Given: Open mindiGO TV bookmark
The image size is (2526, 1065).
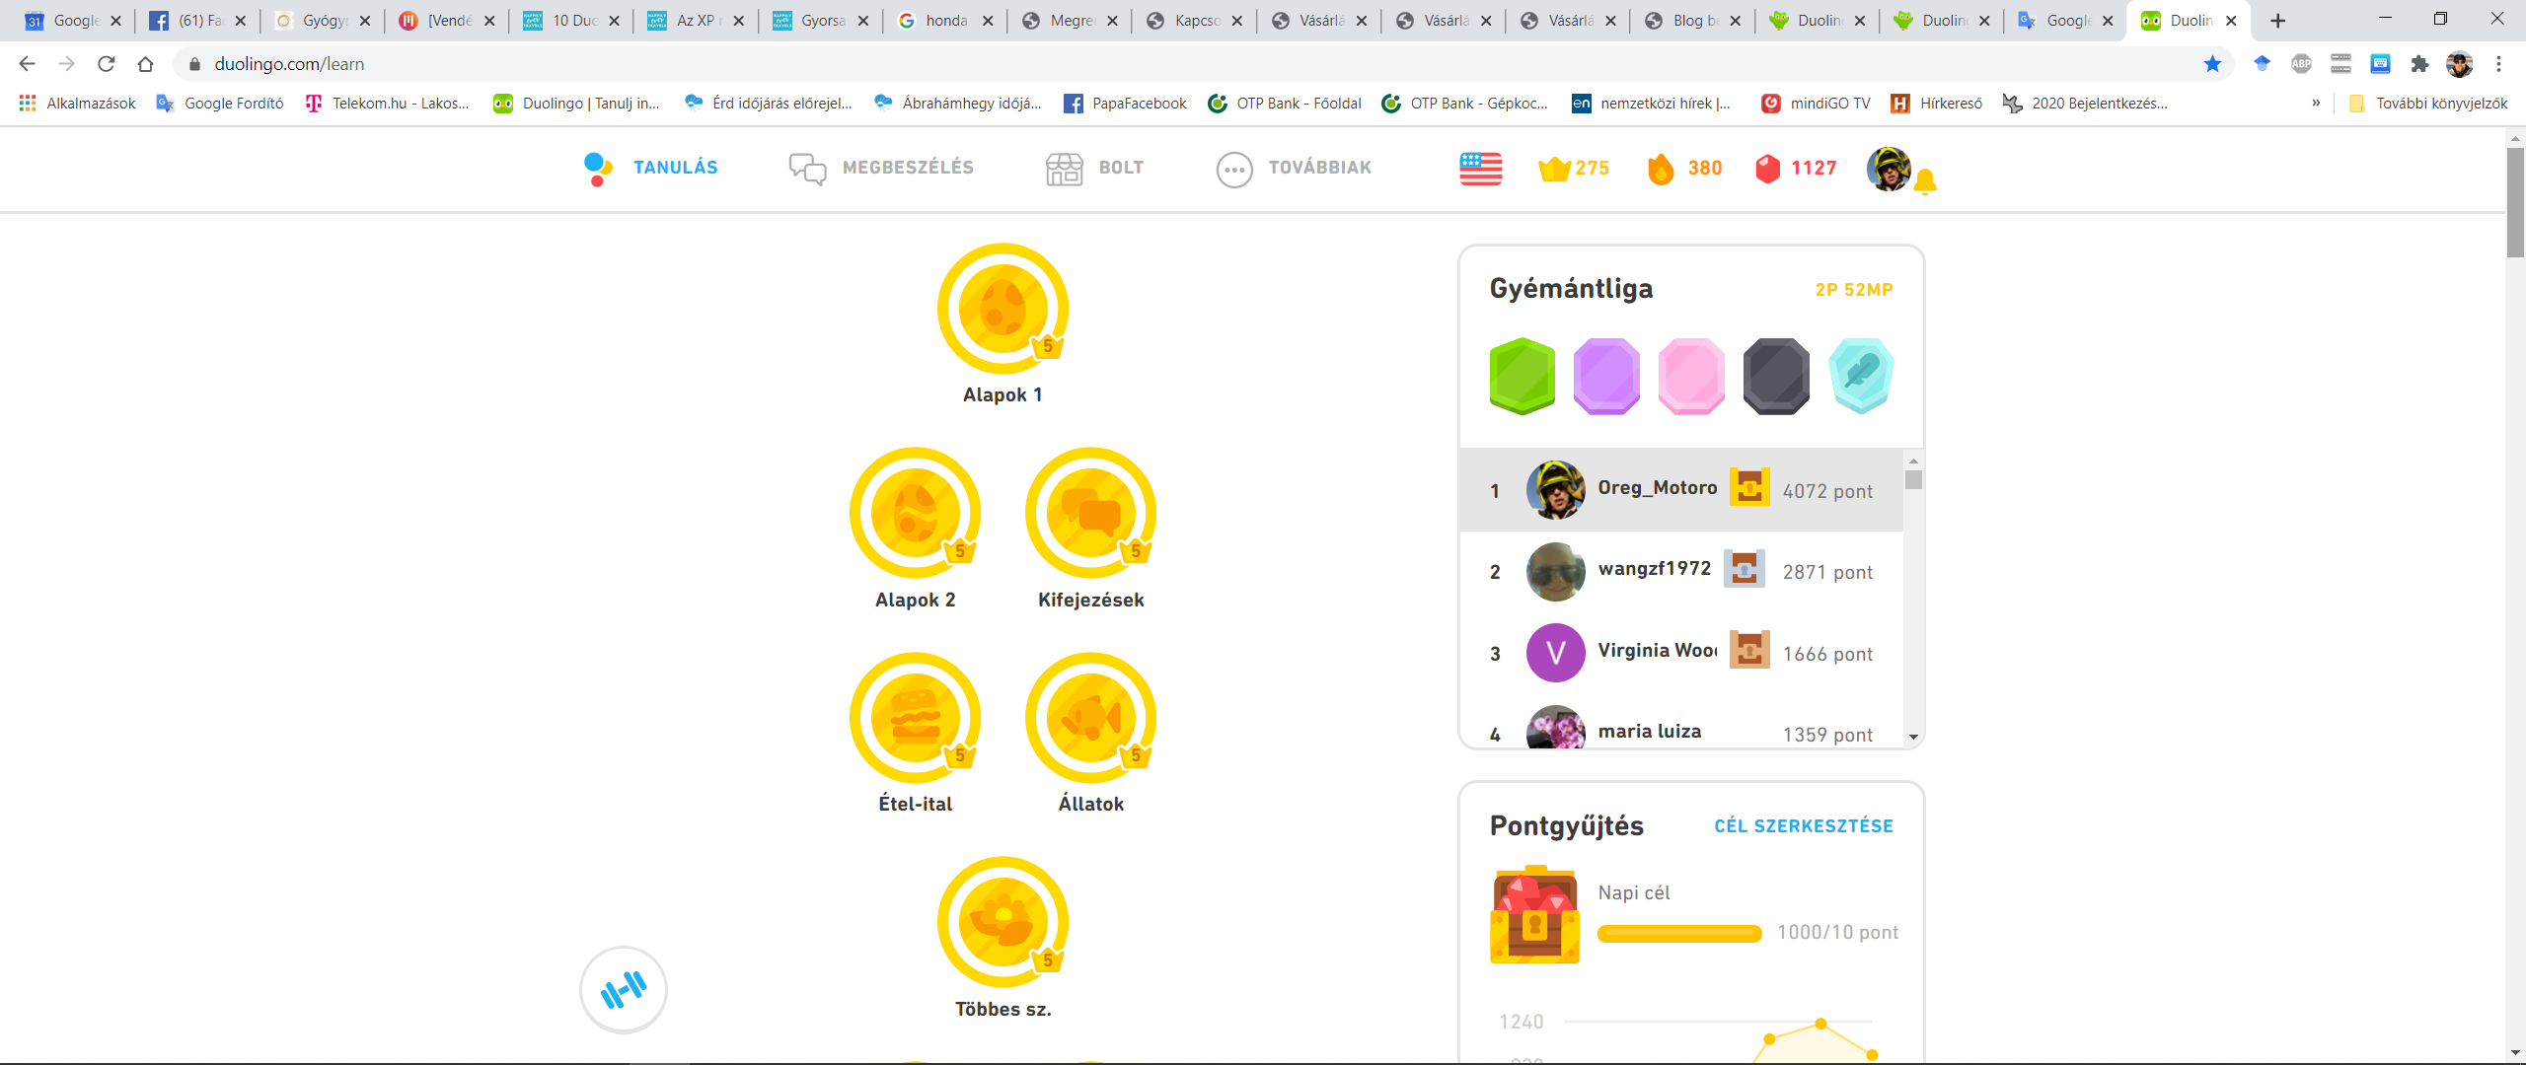Looking at the screenshot, I should coord(1816,104).
